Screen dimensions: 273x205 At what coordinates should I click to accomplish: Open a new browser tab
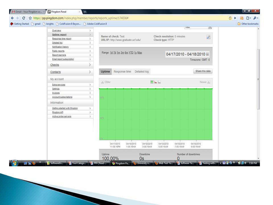(85, 12)
